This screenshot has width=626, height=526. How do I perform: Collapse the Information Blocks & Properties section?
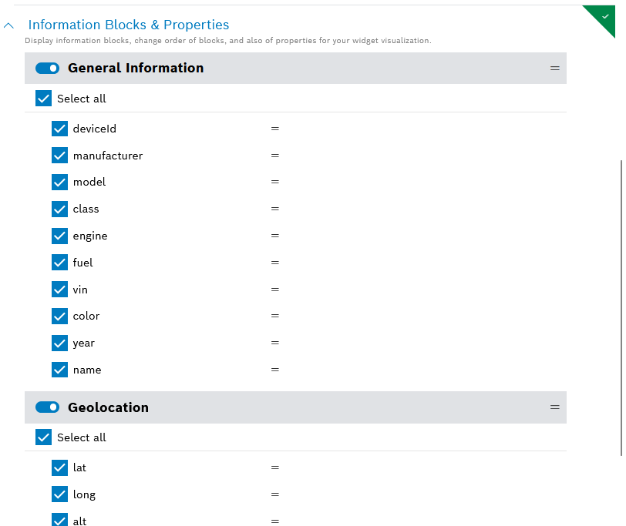coord(8,25)
